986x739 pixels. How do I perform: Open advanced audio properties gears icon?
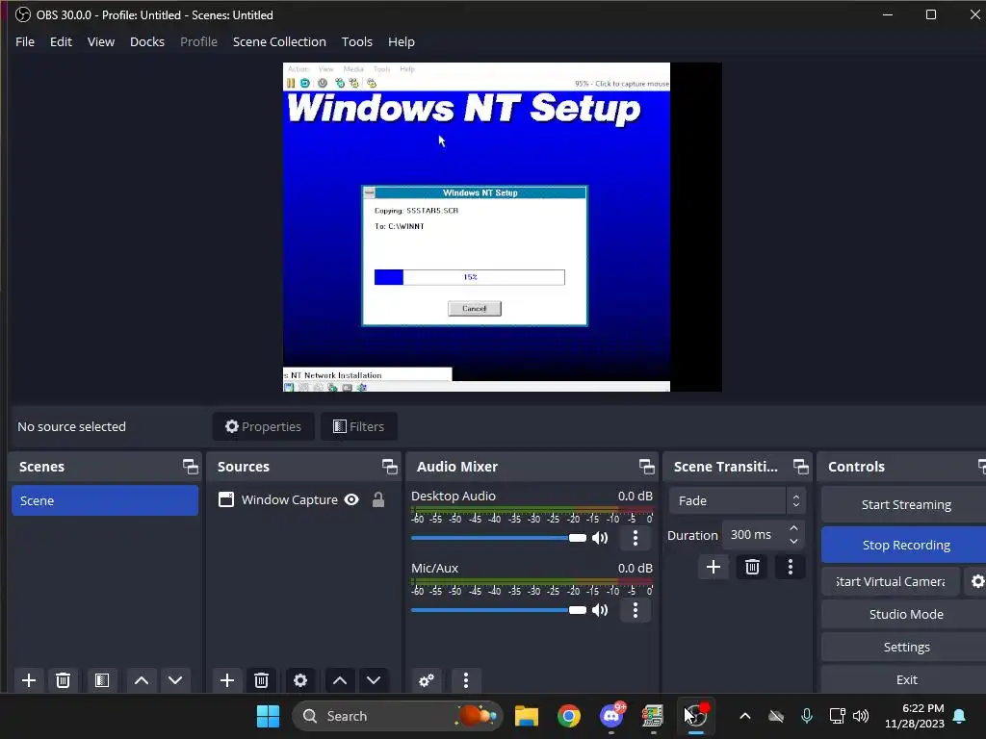427,680
